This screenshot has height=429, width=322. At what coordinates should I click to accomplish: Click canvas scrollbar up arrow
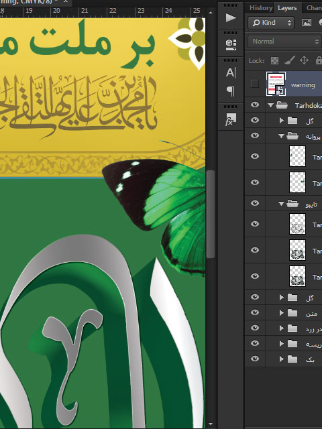[210, 13]
